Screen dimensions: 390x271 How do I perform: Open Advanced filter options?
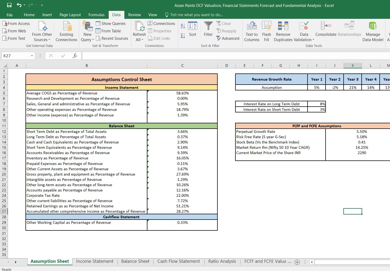pos(228,38)
